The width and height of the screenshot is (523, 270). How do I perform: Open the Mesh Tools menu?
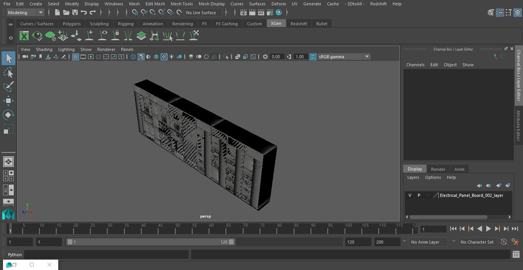point(181,4)
